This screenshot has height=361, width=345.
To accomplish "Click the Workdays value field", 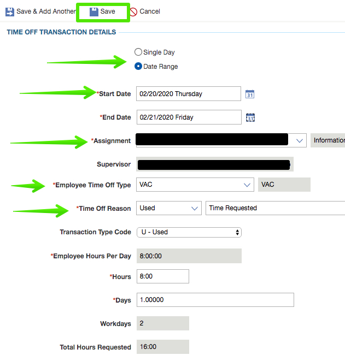I will (163, 323).
